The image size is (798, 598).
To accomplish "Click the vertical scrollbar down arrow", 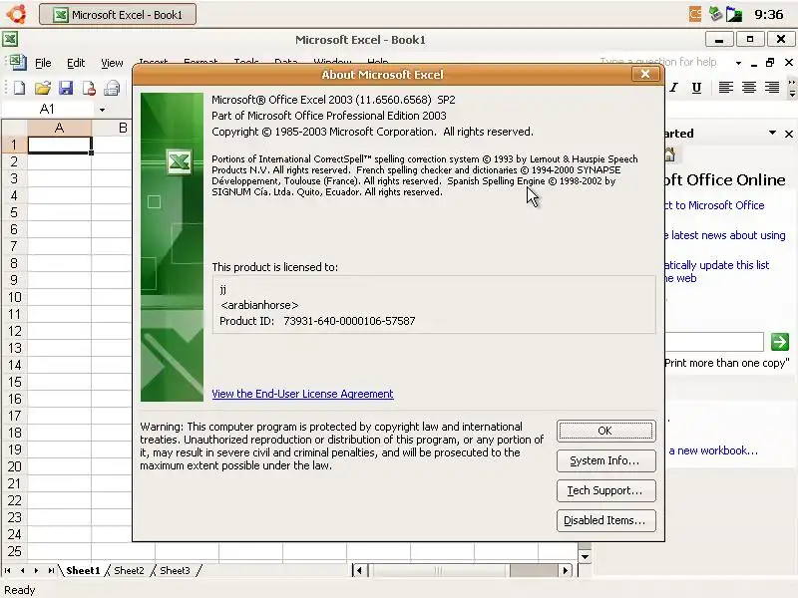I will coord(585,557).
